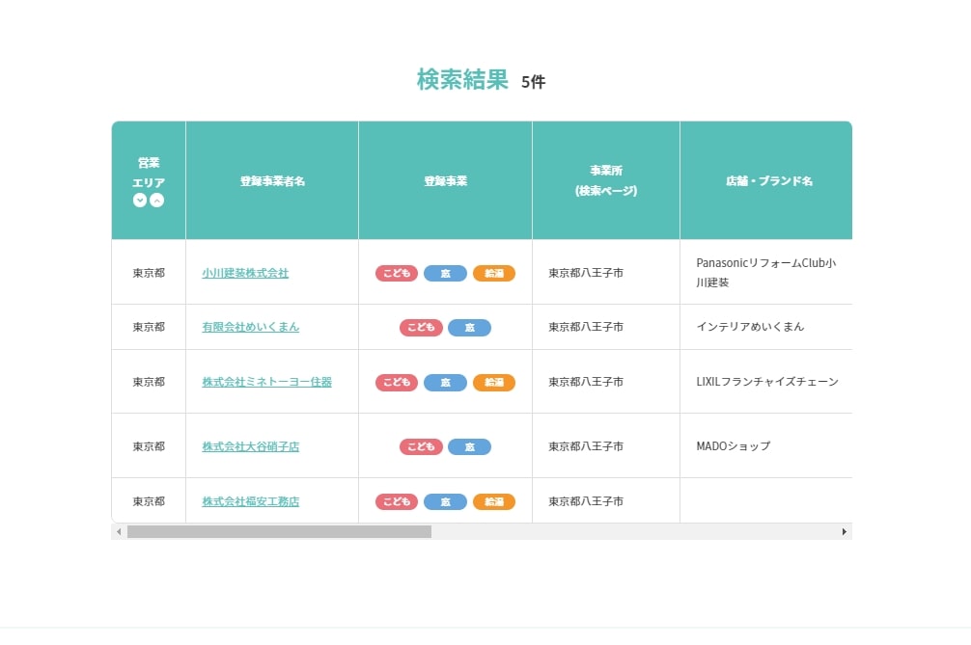971x645 pixels.
Task: Click the 5件 result count
Action: pyautogui.click(x=533, y=82)
